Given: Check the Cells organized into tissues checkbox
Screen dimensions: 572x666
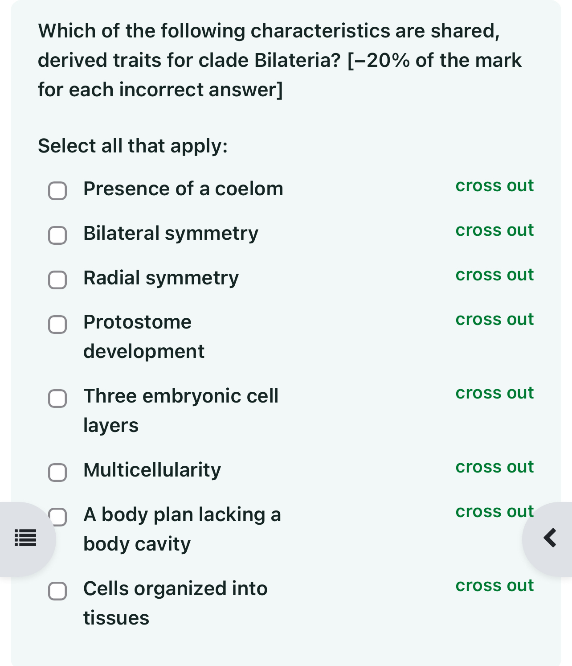Looking at the screenshot, I should (x=57, y=592).
